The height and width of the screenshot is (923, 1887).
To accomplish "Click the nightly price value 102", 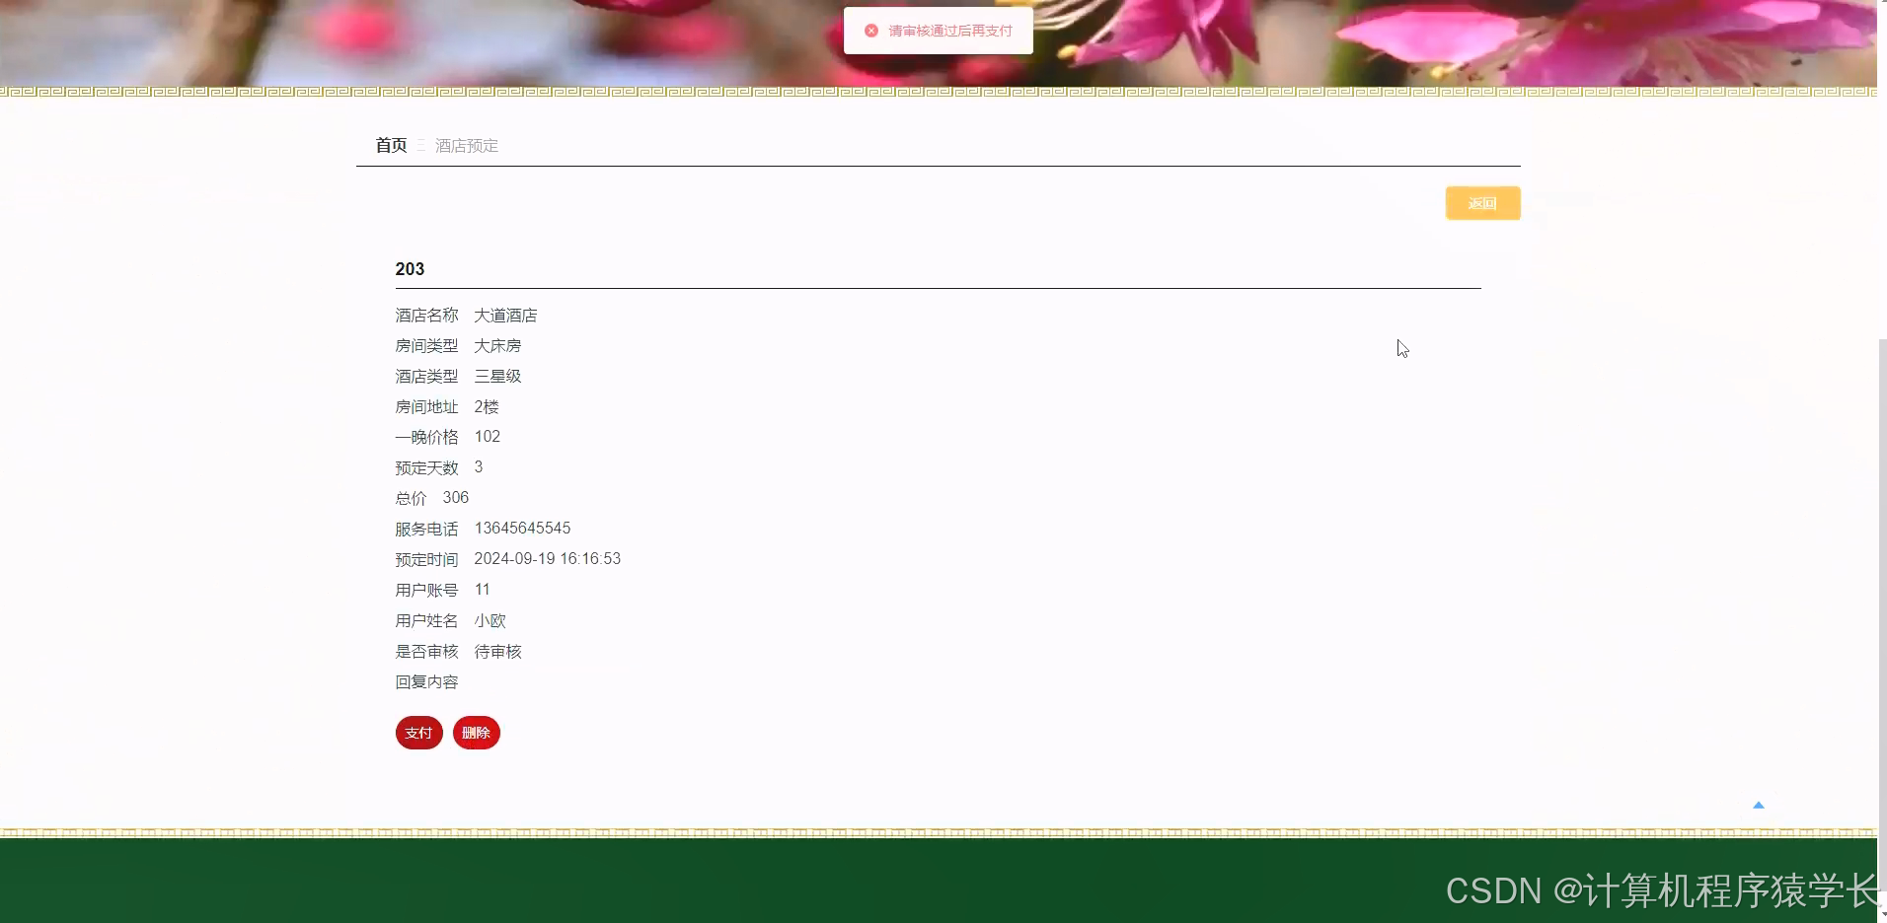I will point(487,437).
